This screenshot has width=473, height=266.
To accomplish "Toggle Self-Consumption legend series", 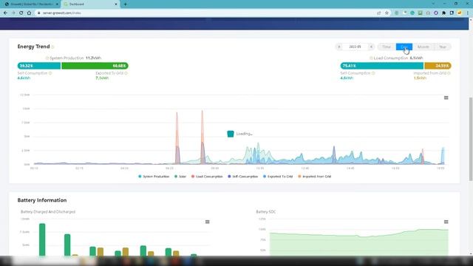I will (x=243, y=177).
